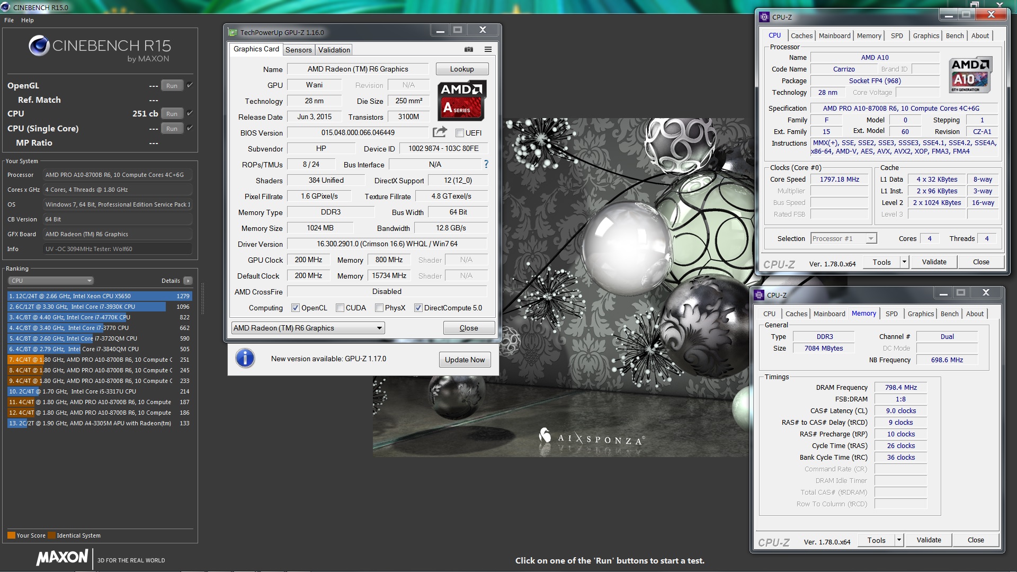Viewport: 1017px width, 572px height.
Task: Click Close button in GPU-Z
Action: click(x=469, y=328)
